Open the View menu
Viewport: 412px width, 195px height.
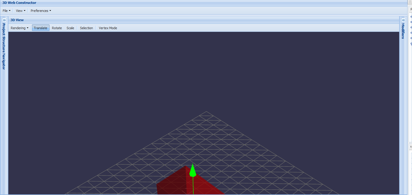pyautogui.click(x=21, y=11)
